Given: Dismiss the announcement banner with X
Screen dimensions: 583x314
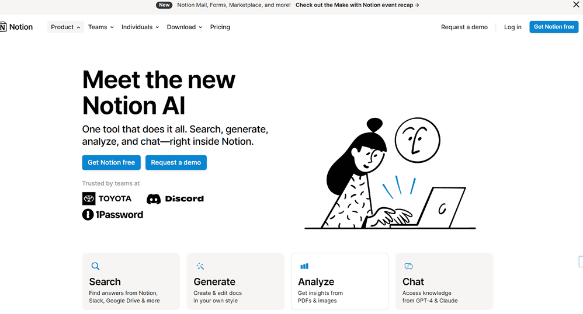Looking at the screenshot, I should coord(576,5).
